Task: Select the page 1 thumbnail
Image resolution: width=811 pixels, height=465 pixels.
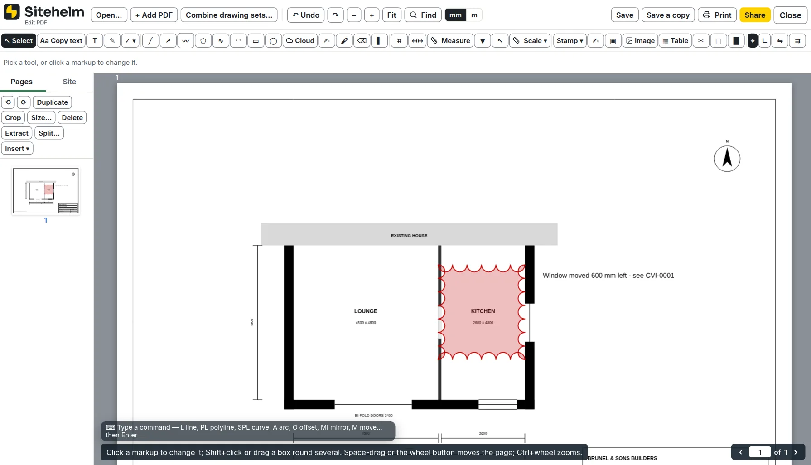Action: 46,191
